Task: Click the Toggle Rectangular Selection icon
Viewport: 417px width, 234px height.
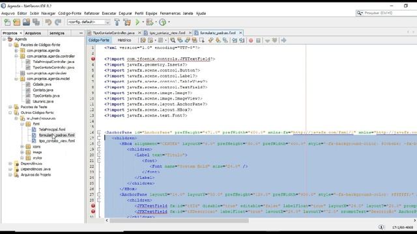Action: pyautogui.click(x=202, y=40)
